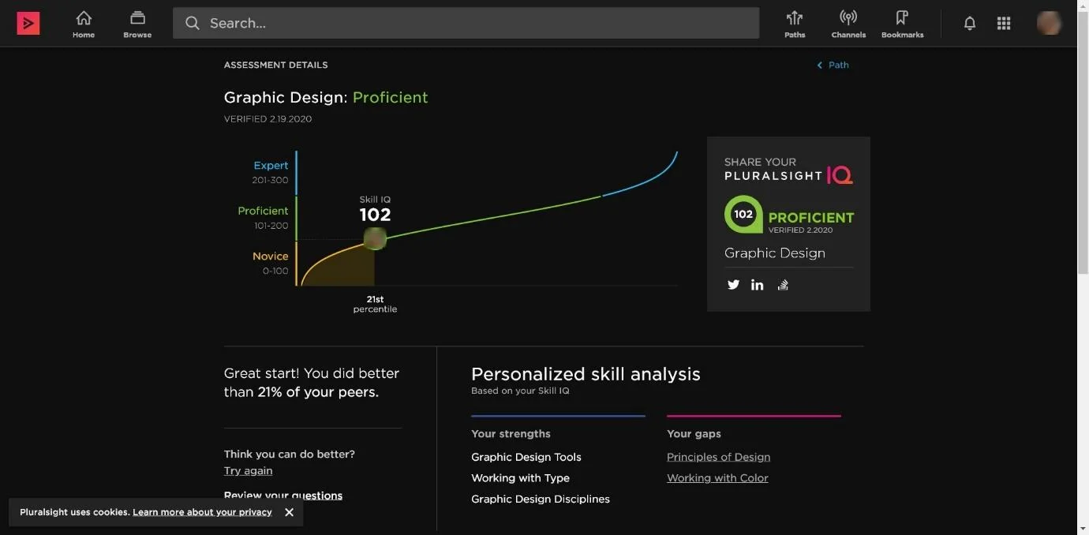This screenshot has width=1089, height=535.
Task: Click the scrollbar up arrow
Action: click(x=1083, y=6)
